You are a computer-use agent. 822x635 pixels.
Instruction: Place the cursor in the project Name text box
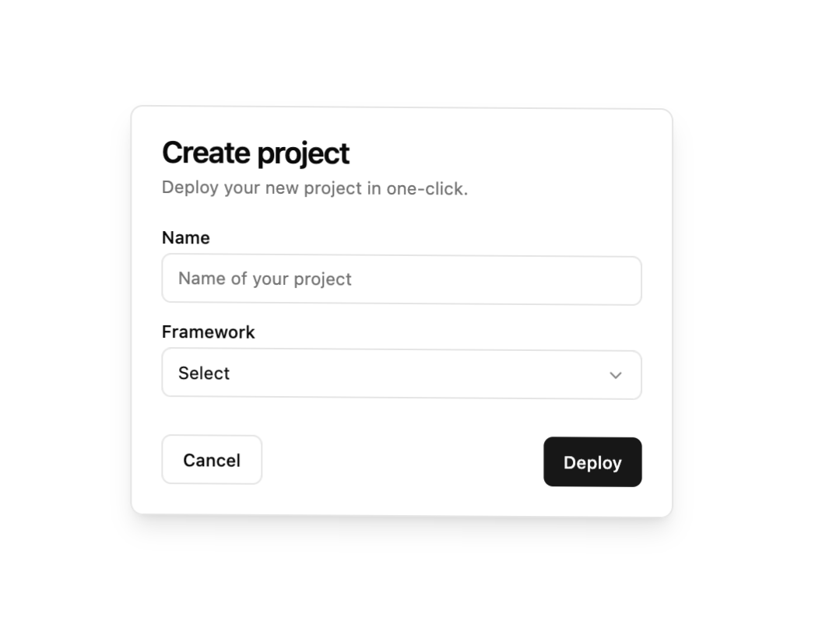pos(402,280)
